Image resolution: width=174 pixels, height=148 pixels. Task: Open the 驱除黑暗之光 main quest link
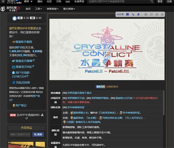pyautogui.click(x=81, y=113)
